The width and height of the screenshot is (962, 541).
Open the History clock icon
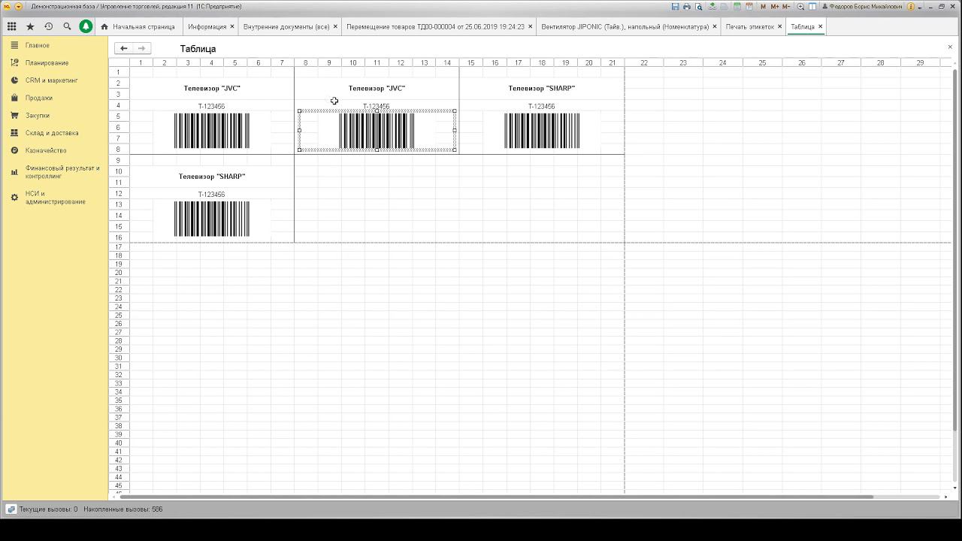coord(49,26)
